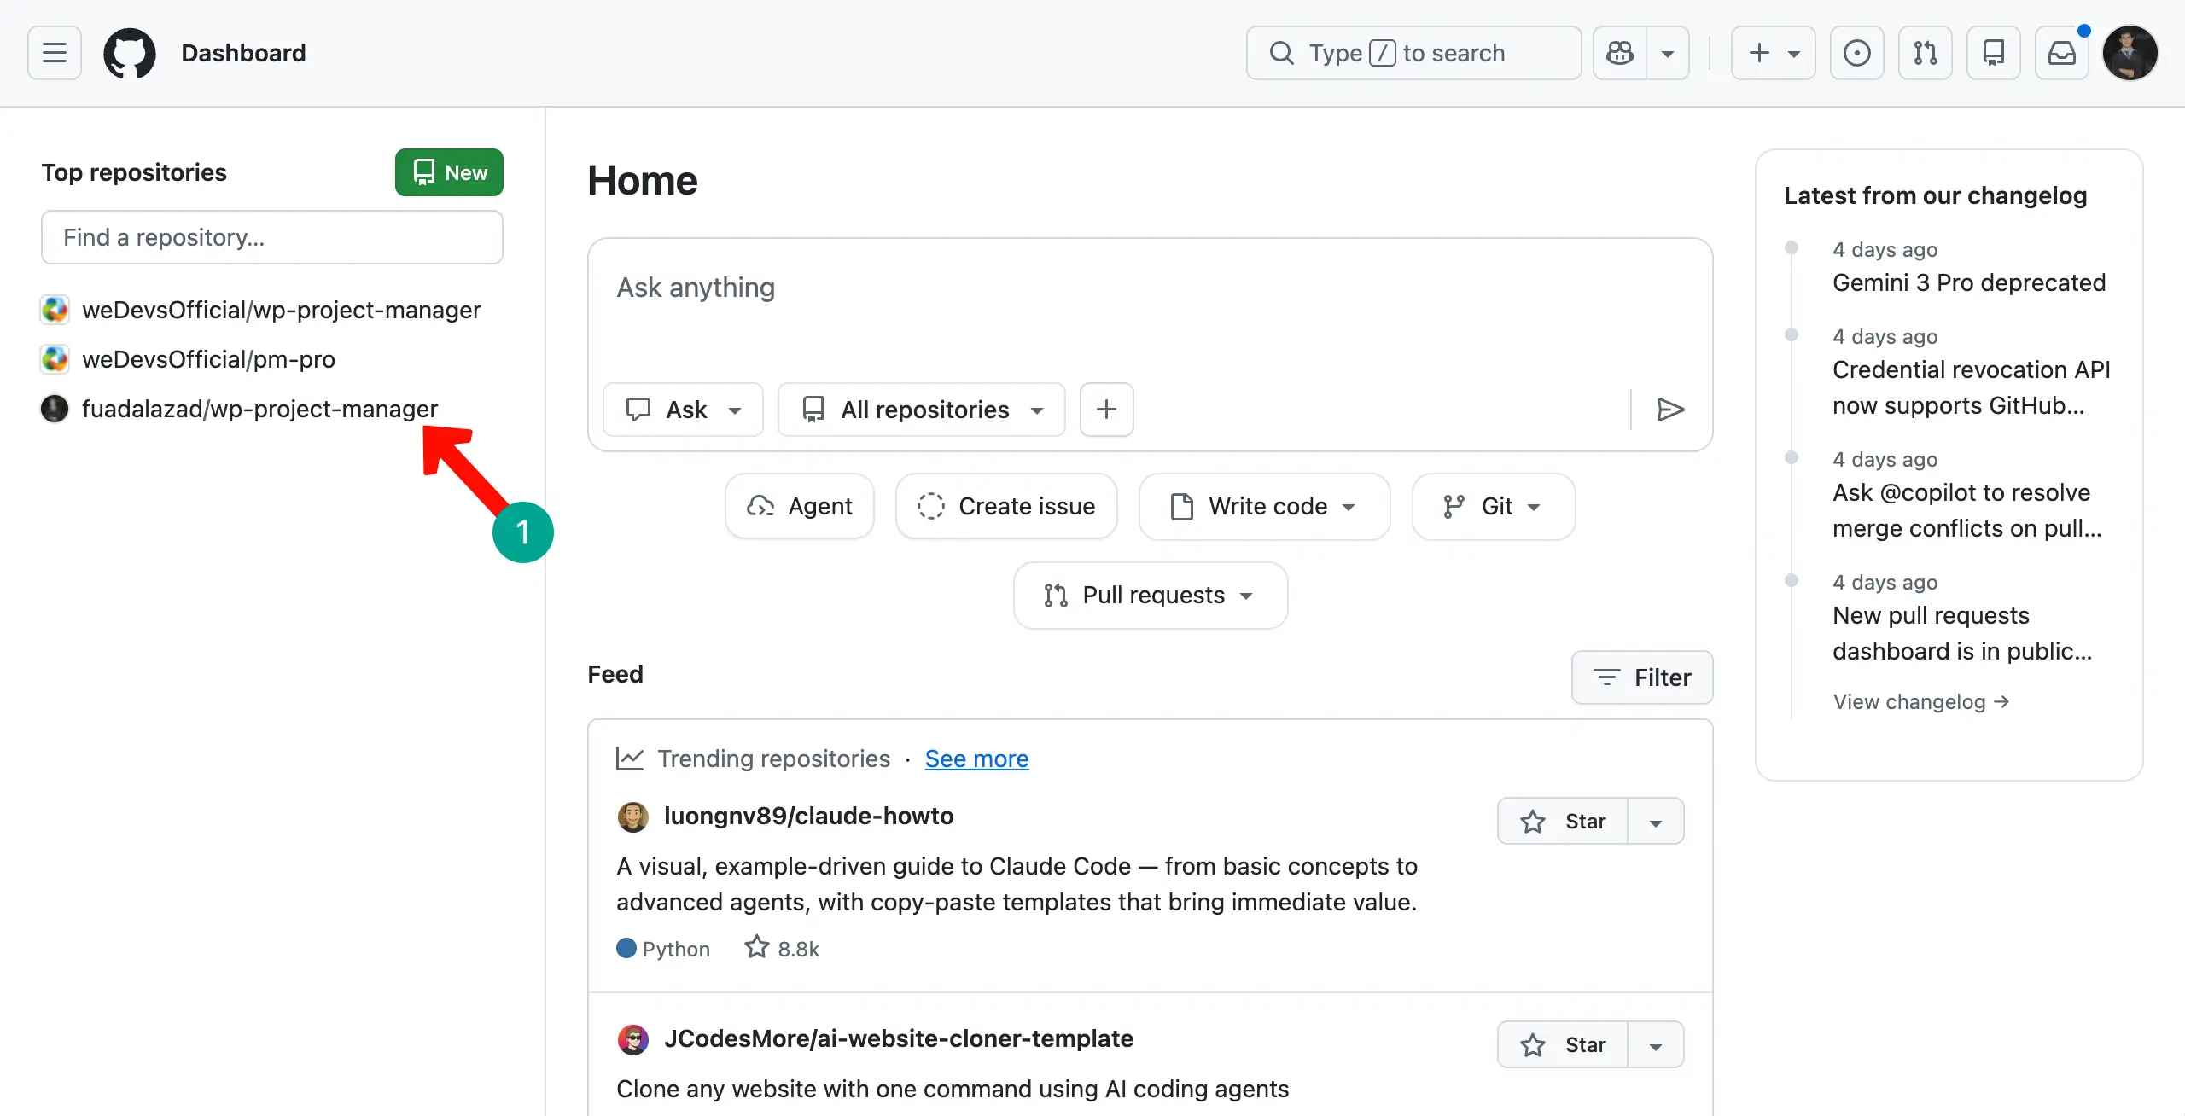Open the All repositories dropdown

[921, 410]
